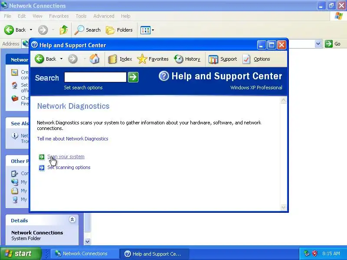The width and height of the screenshot is (347, 260).
Task: Click the taskbar clock showing 8:15 AM
Action: tap(331, 253)
